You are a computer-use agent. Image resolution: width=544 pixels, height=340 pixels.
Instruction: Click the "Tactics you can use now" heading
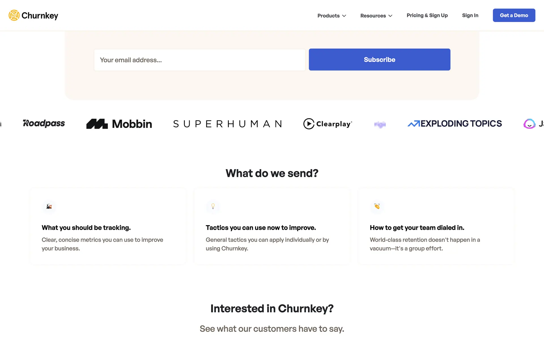pos(261,228)
